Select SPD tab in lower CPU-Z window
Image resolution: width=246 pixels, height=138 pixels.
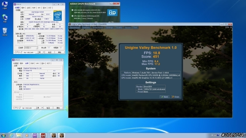(x=37, y=63)
